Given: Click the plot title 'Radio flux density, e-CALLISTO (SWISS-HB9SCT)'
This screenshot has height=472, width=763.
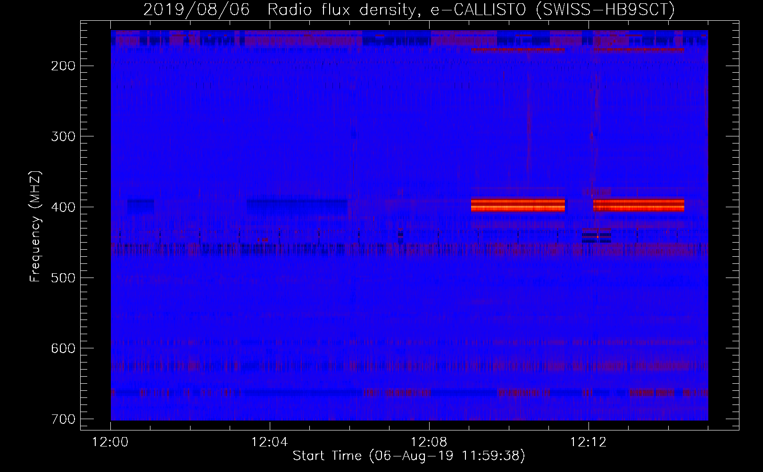Looking at the screenshot, I should point(471,9).
